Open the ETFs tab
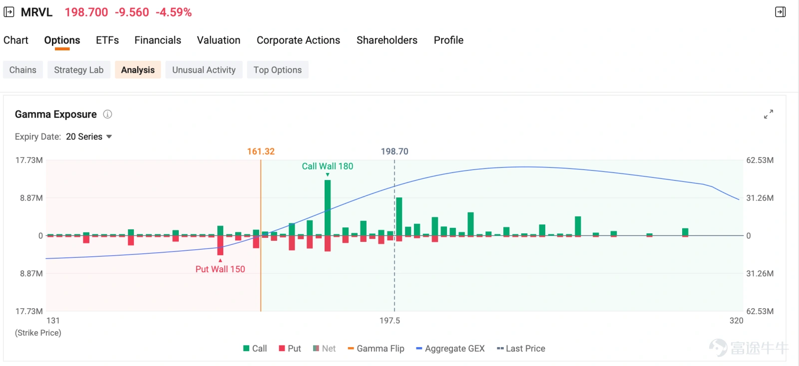Image resolution: width=799 pixels, height=366 pixels. pos(107,40)
